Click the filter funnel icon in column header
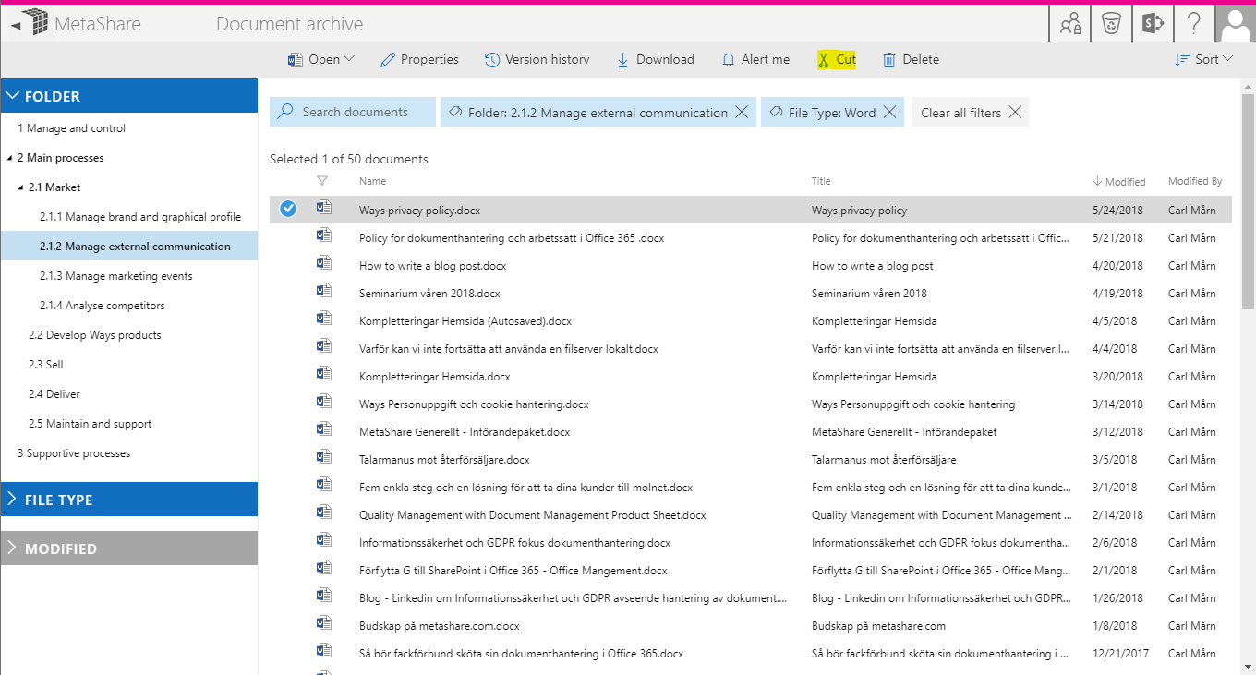 pos(322,181)
